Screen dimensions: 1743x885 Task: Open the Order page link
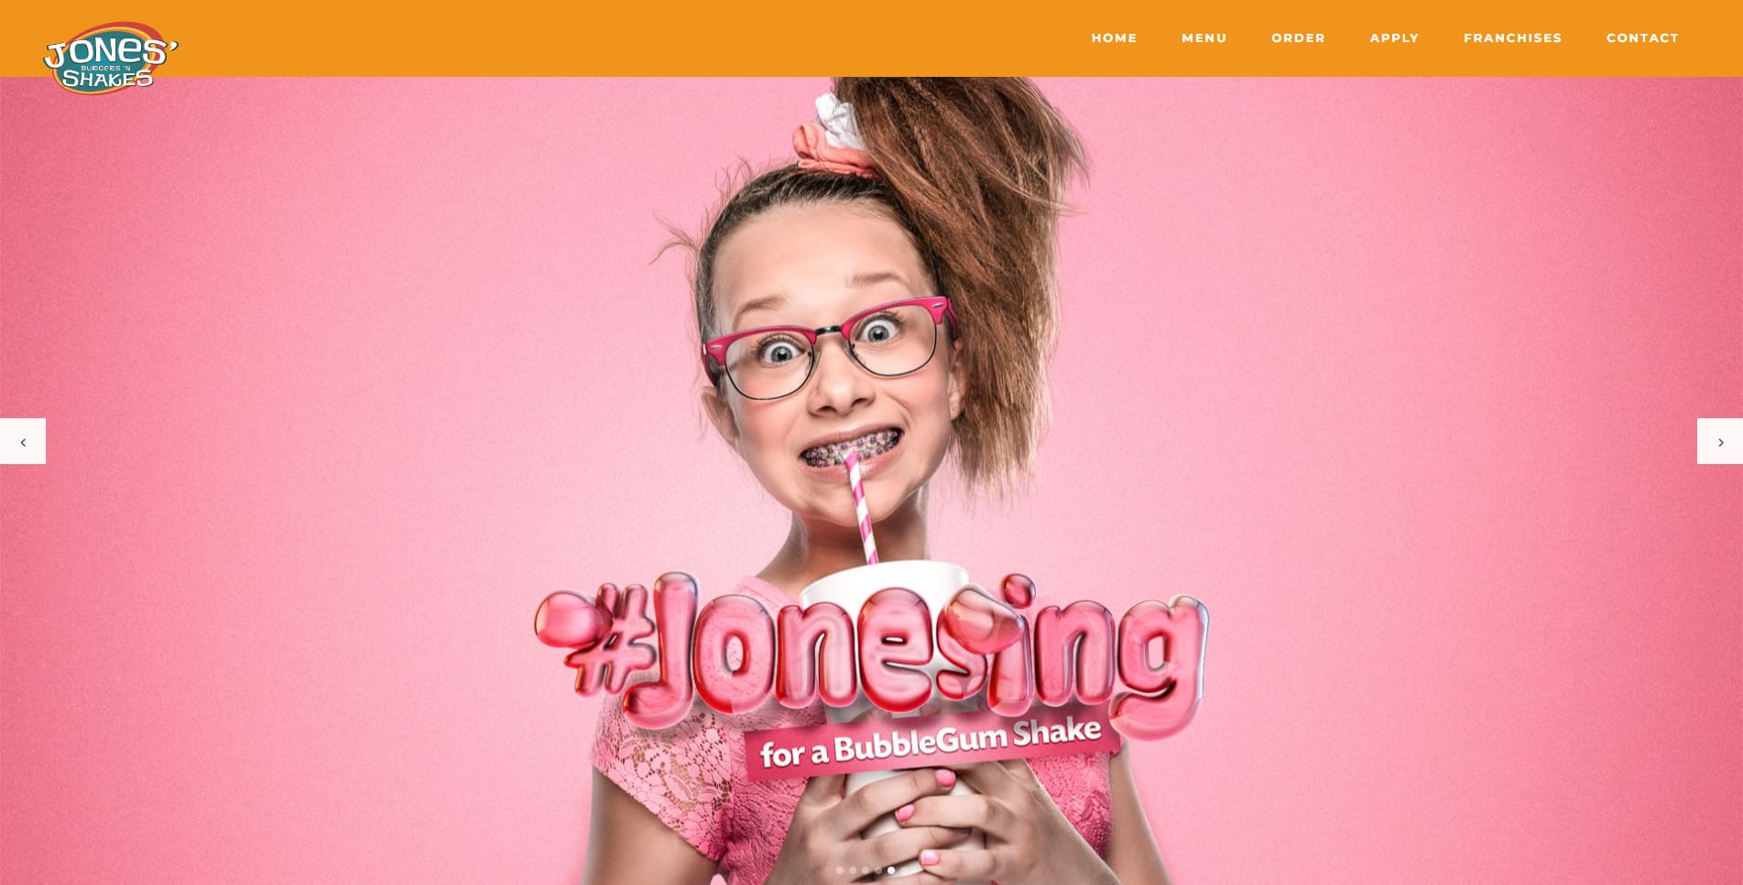click(x=1298, y=38)
